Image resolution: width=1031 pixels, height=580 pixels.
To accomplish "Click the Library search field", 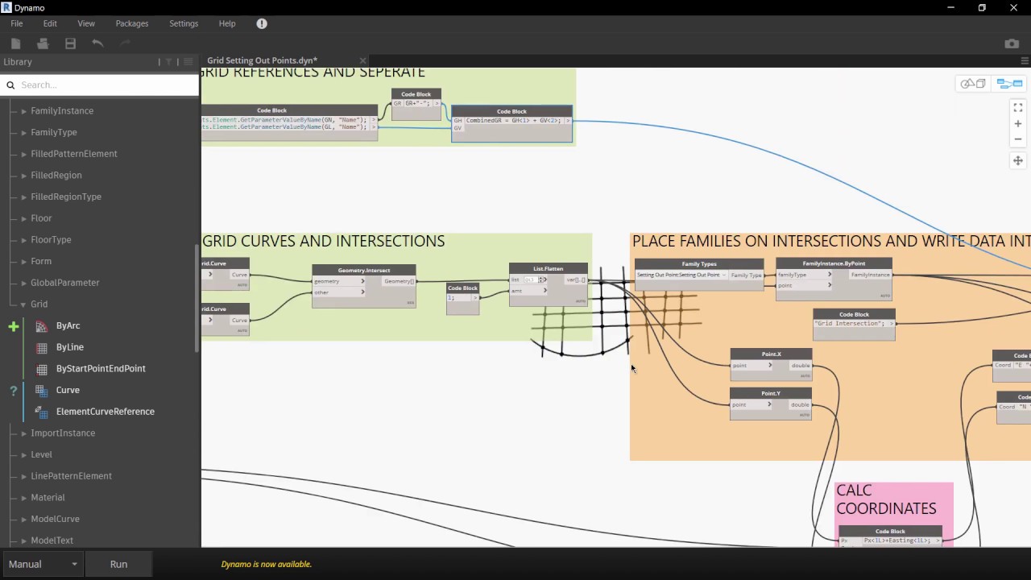I will coord(100,85).
